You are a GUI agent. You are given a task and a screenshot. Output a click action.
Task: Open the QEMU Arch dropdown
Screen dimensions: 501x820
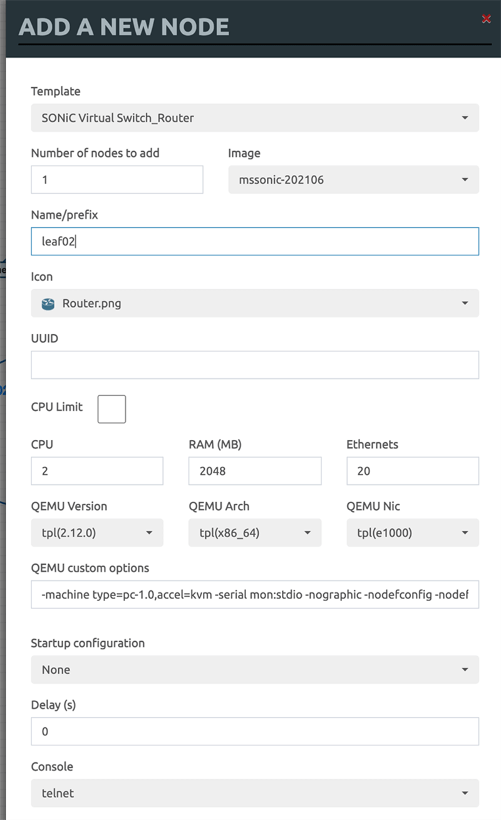[x=254, y=533]
